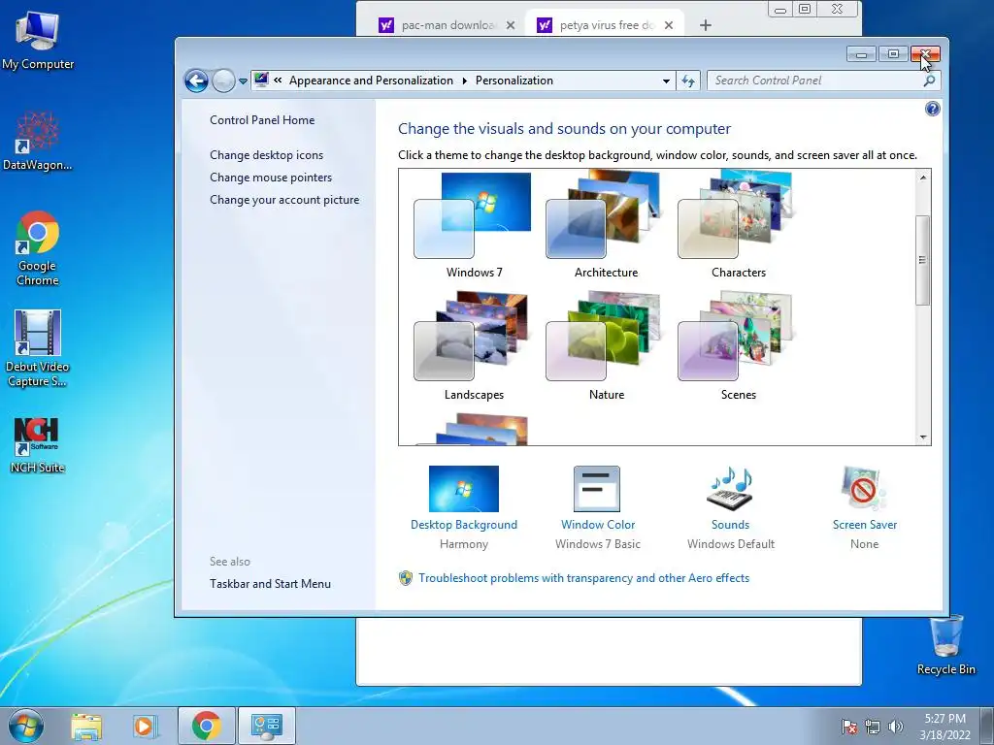
Task: Click theme list scroll up arrow
Action: pos(923,178)
